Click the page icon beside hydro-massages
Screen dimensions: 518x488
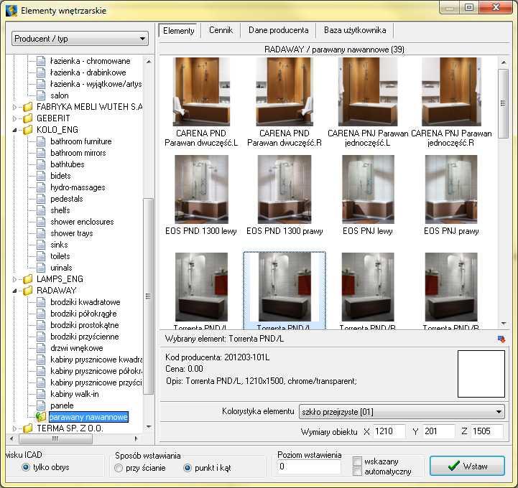coord(41,187)
